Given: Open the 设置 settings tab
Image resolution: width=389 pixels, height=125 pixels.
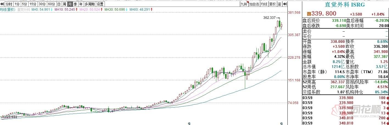Looking at the screenshot, I should [100, 4].
